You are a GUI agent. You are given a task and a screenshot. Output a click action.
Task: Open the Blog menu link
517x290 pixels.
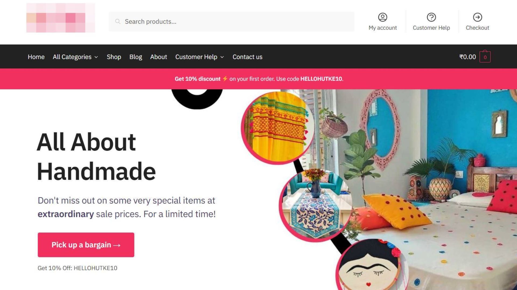(x=136, y=57)
